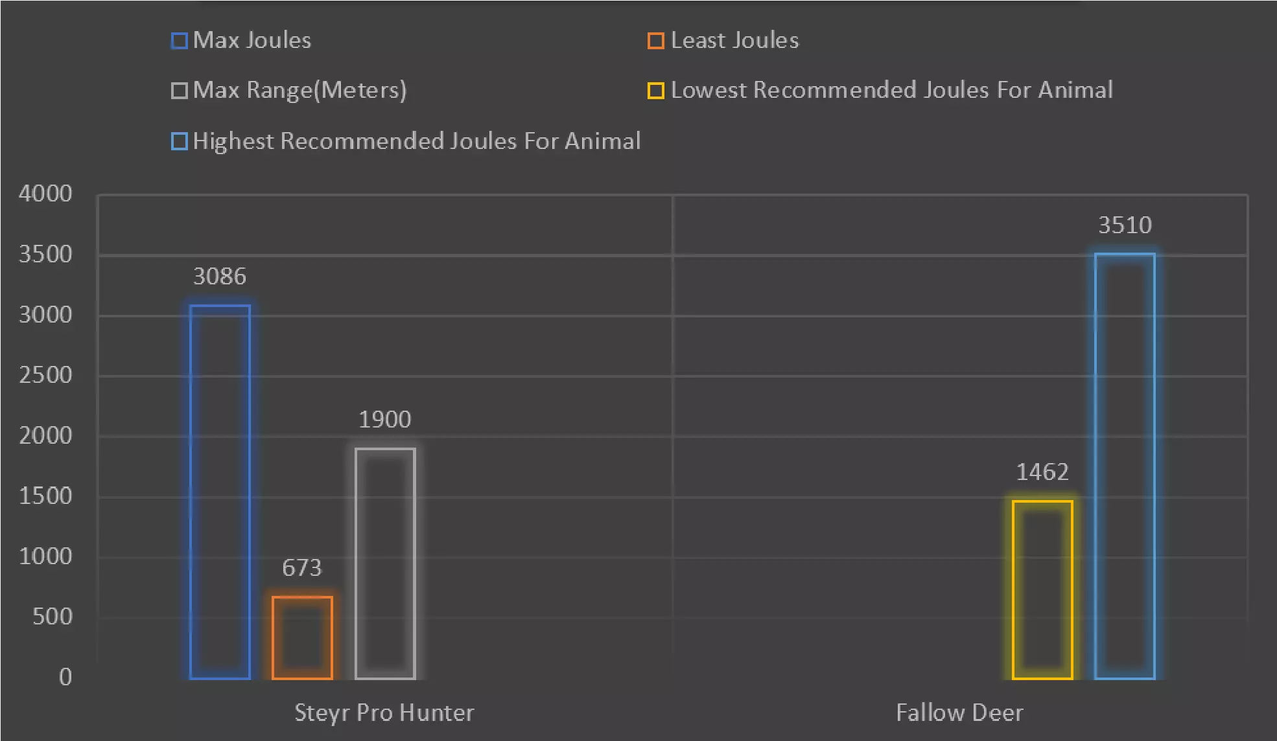Click the orange Least Joules bar
The height and width of the screenshot is (741, 1277).
tap(302, 637)
